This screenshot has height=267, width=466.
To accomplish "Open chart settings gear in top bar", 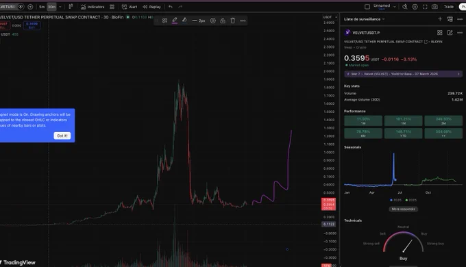I will [x=415, y=7].
